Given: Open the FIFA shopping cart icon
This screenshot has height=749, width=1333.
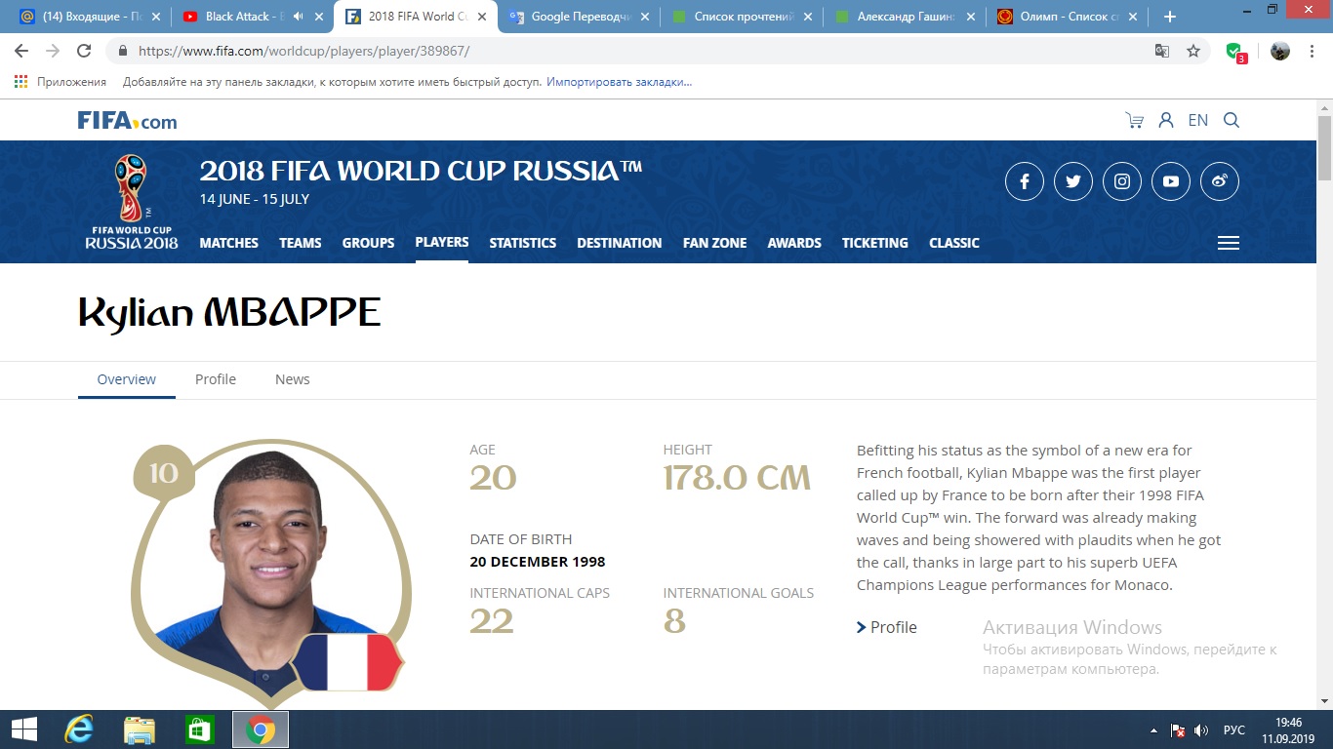Looking at the screenshot, I should coord(1134,120).
